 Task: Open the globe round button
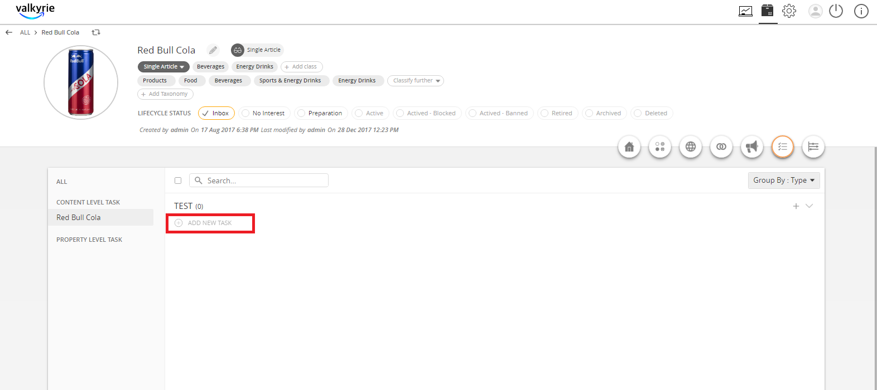click(691, 147)
